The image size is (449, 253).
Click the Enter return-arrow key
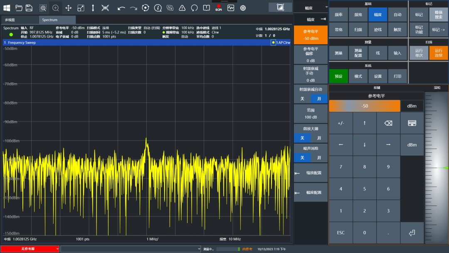(412, 233)
